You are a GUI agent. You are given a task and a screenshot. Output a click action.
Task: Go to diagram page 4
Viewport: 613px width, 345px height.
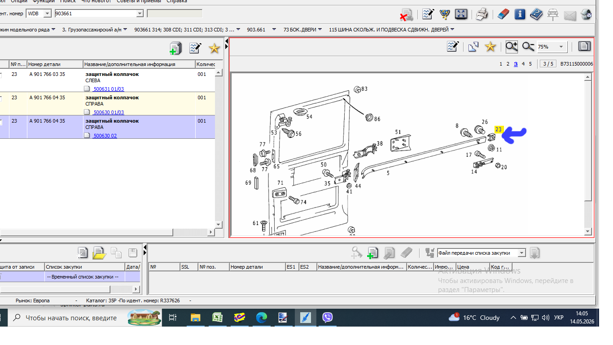[x=523, y=64]
